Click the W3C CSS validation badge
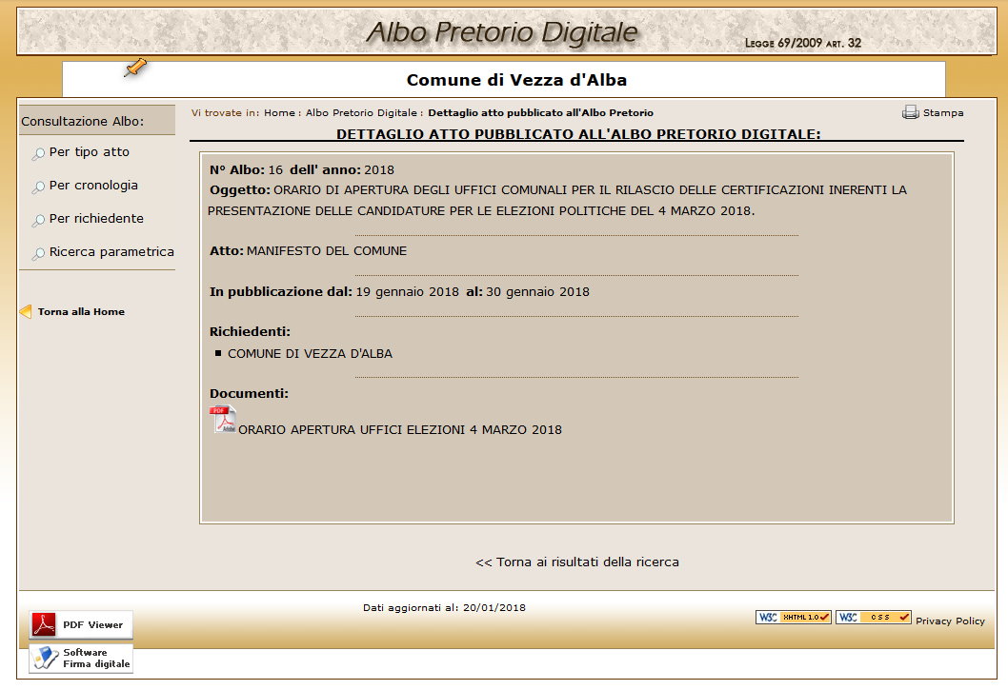The width and height of the screenshot is (1008, 690). click(x=873, y=617)
